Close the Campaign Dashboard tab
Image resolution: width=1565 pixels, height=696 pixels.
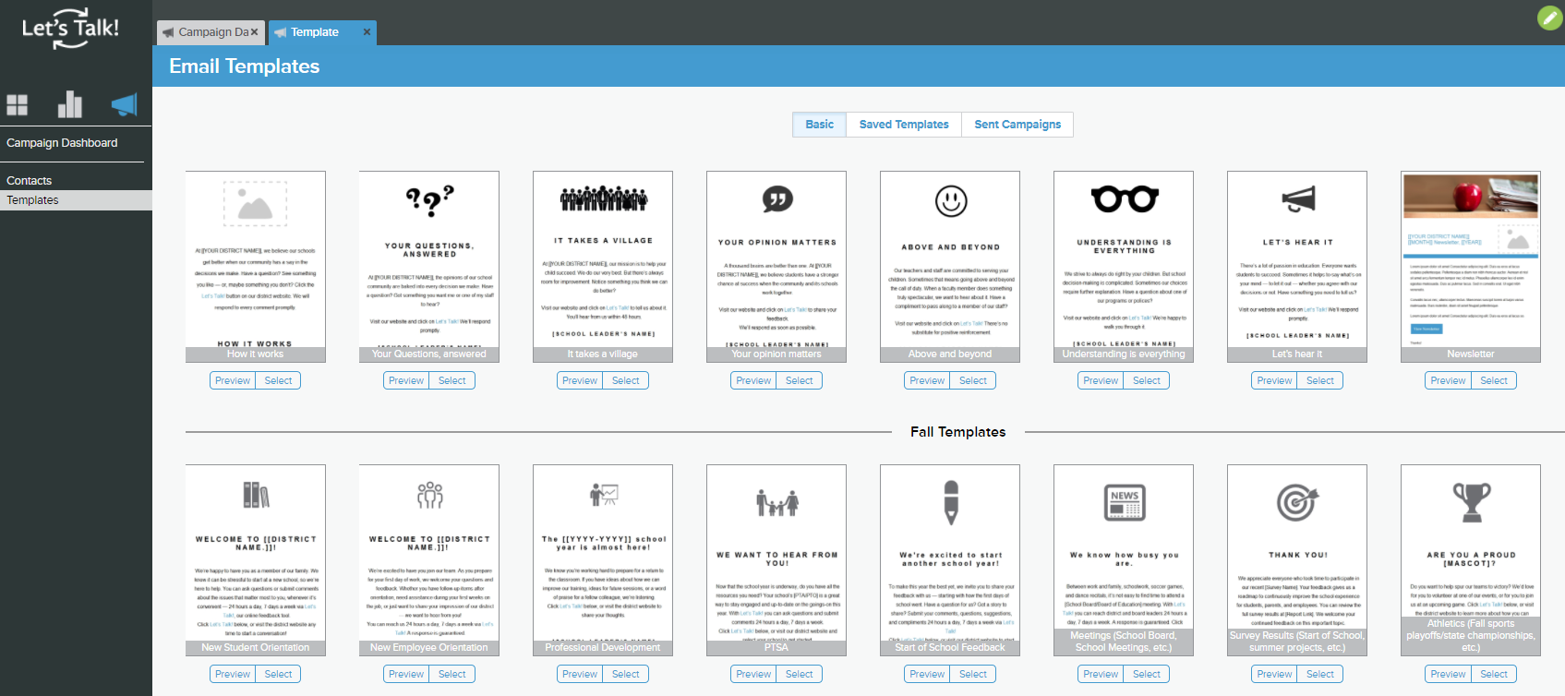pos(255,32)
